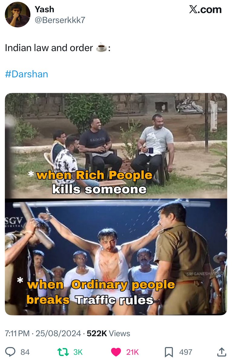Toggle the bookmark icon
This screenshot has width=232, height=363.
coord(168,352)
